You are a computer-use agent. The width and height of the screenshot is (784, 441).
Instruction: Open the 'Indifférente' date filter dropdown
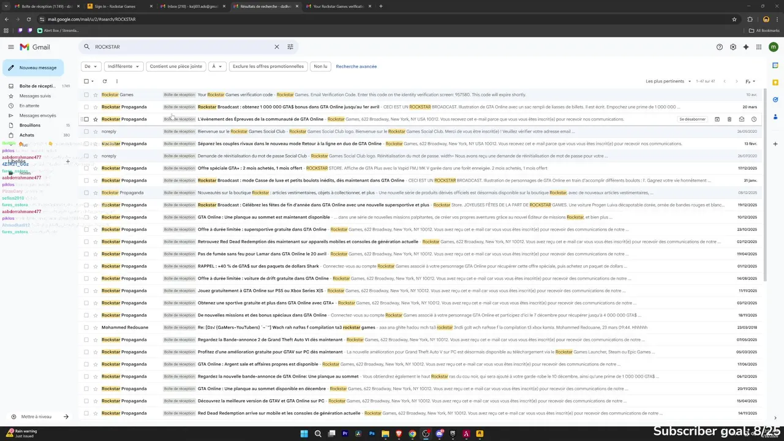click(123, 66)
